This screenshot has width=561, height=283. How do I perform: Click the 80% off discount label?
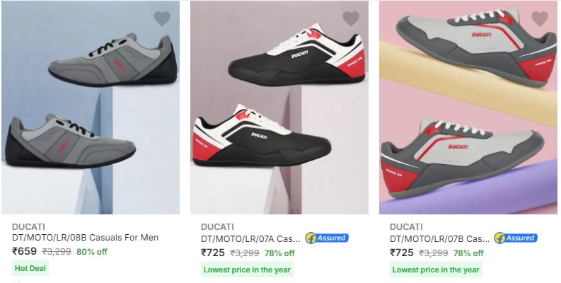(x=92, y=252)
